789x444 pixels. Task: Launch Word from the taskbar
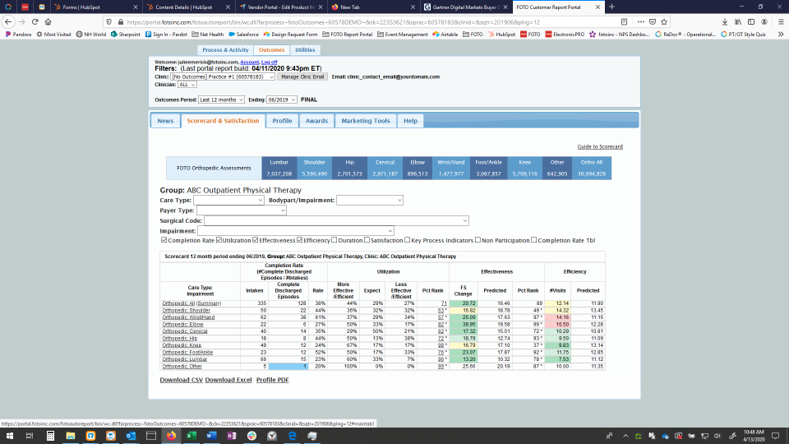(x=211, y=436)
